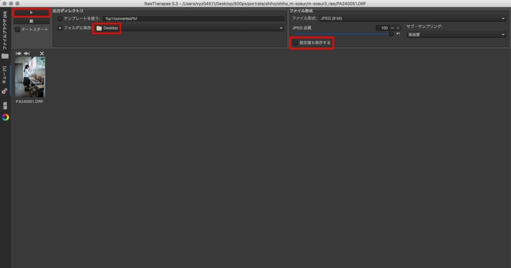Switch to the ファイルブラウザ vertical tab
The height and width of the screenshot is (268, 511).
5,30
